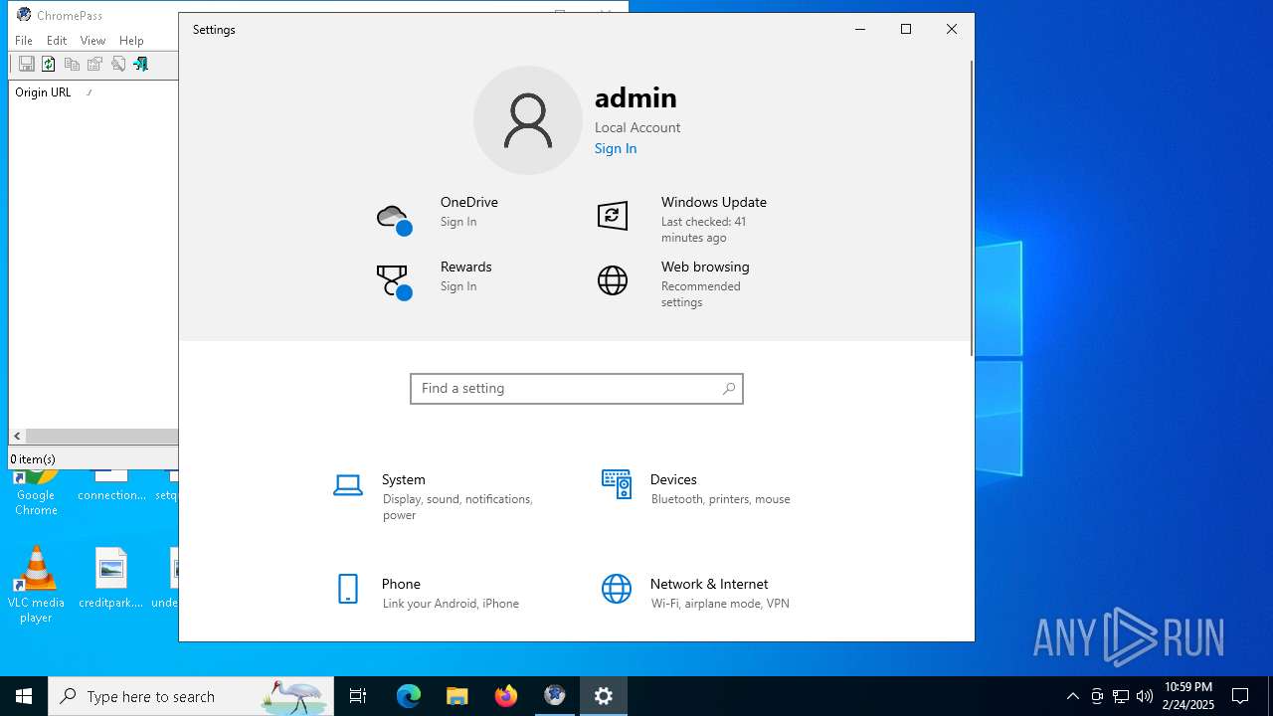Launch Firefox from taskbar

(x=506, y=696)
